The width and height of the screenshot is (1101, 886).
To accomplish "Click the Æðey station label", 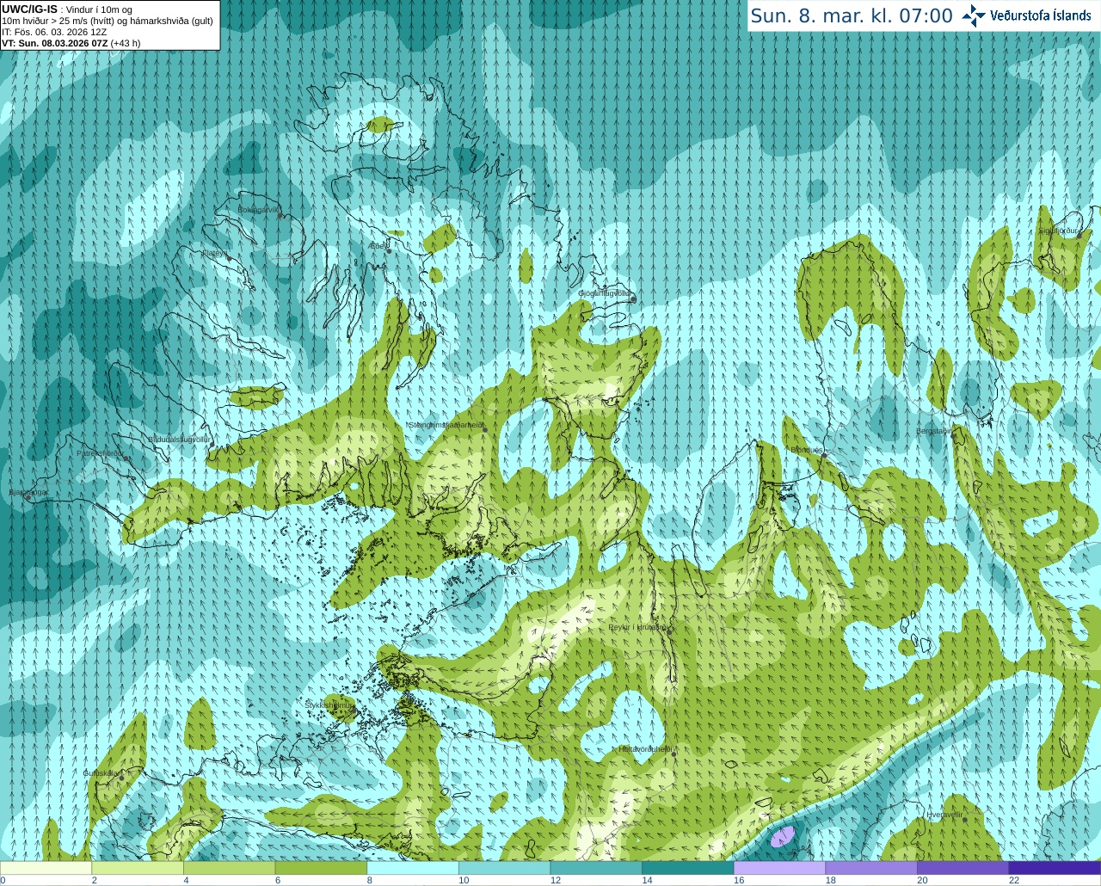I will (x=376, y=246).
